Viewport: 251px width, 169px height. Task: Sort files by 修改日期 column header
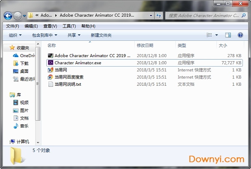click(x=145, y=45)
